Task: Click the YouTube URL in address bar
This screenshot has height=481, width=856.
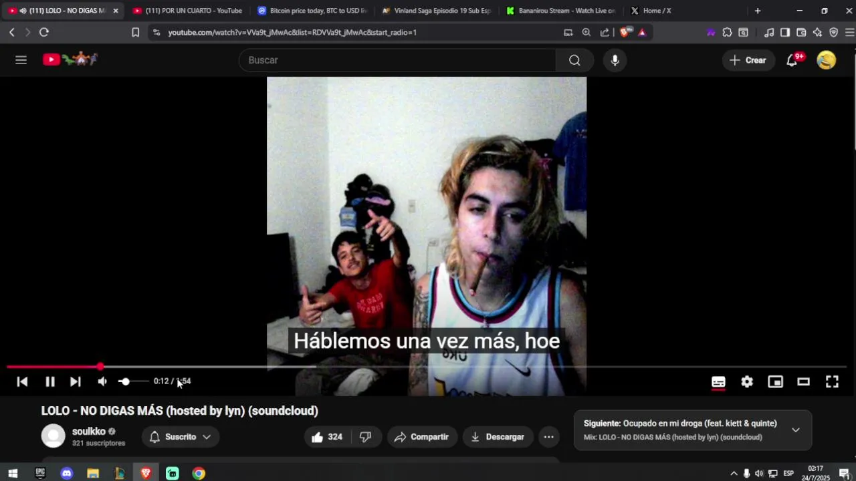Action: [292, 32]
